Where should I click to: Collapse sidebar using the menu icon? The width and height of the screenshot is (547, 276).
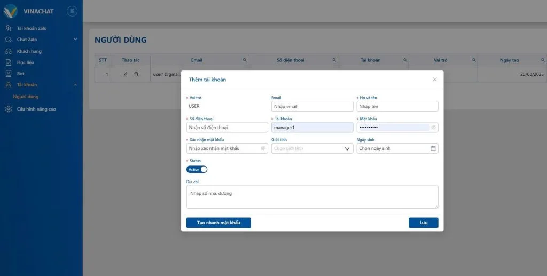coord(72,11)
